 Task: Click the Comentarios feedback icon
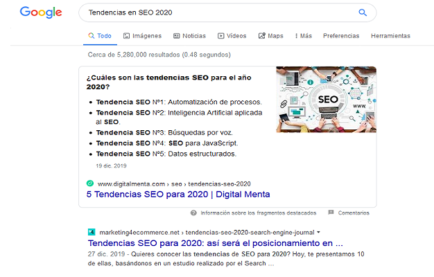(x=331, y=213)
